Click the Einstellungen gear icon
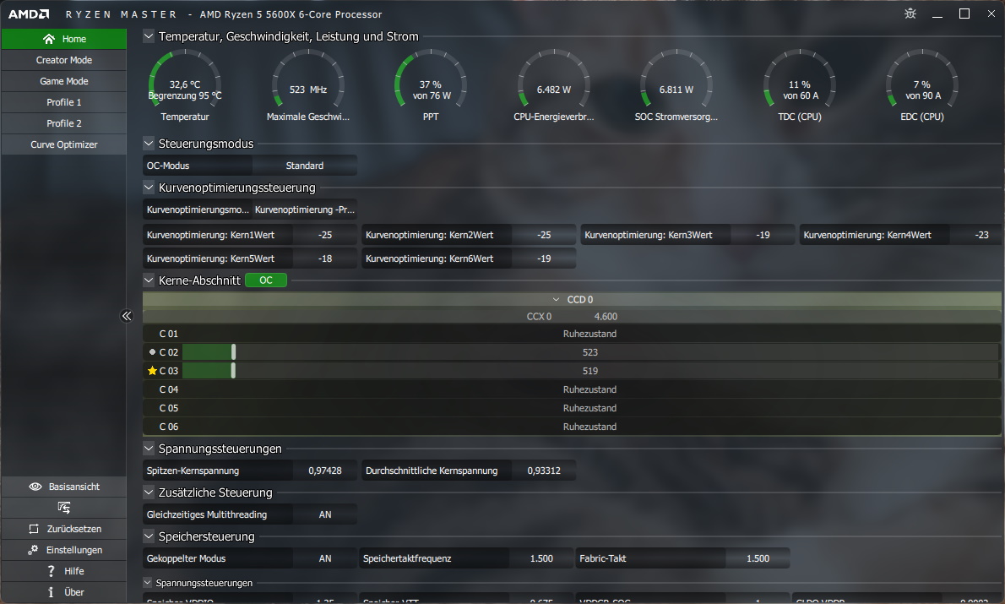 [x=33, y=550]
